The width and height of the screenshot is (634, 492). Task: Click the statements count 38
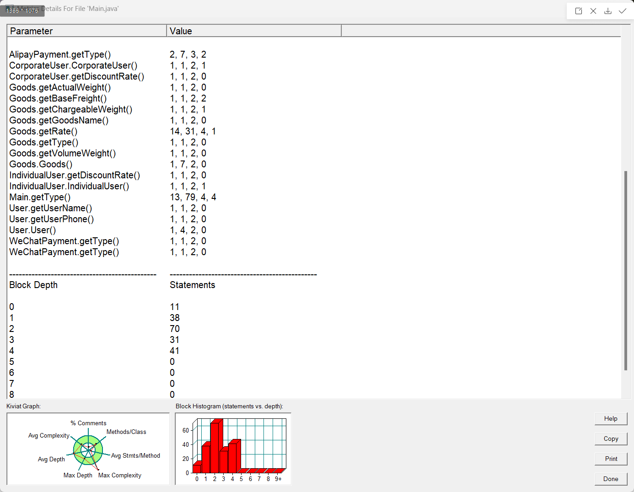click(x=175, y=318)
